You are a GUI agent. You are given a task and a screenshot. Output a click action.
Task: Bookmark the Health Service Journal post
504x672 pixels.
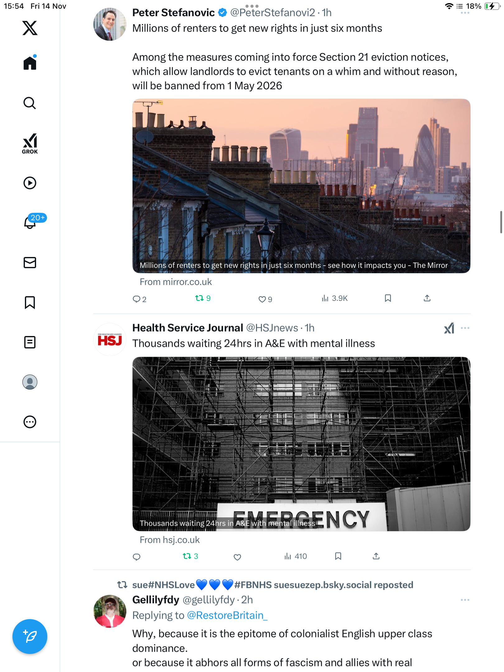coord(338,556)
